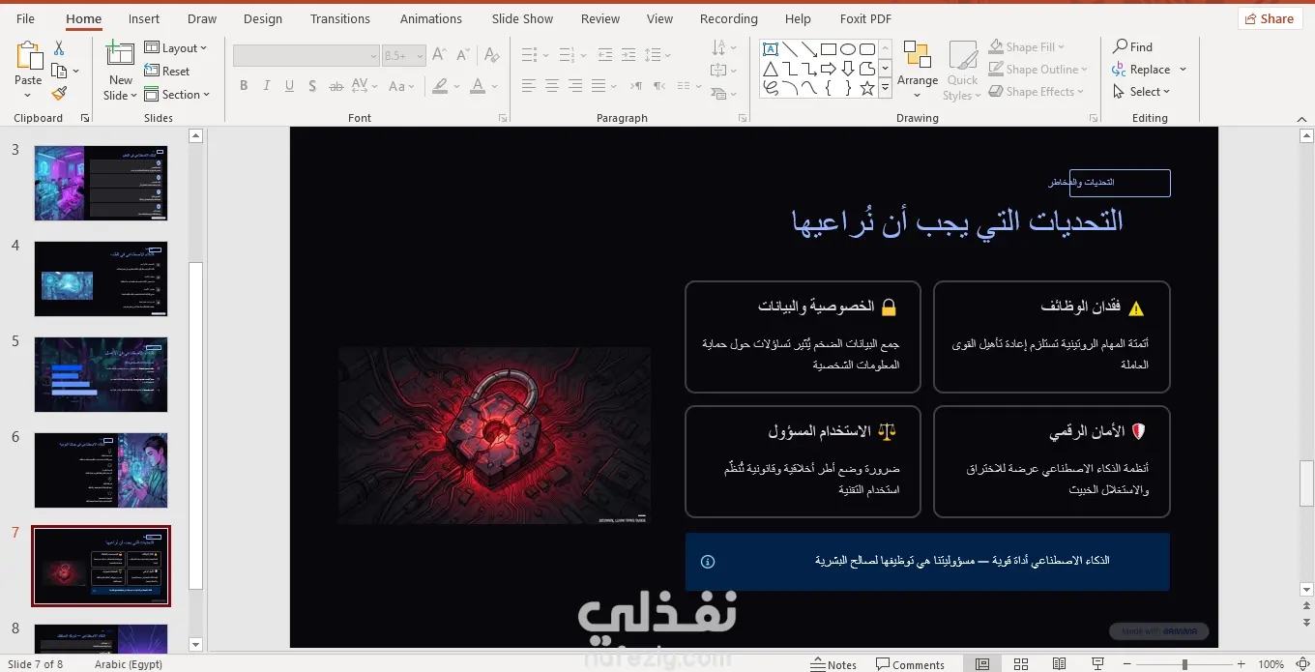This screenshot has width=1315, height=672.
Task: Toggle Bold formatting
Action: click(x=244, y=86)
